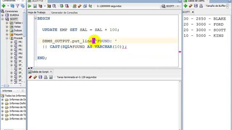Close the SCOTT tab in DBMS output panel

(x=193, y=12)
